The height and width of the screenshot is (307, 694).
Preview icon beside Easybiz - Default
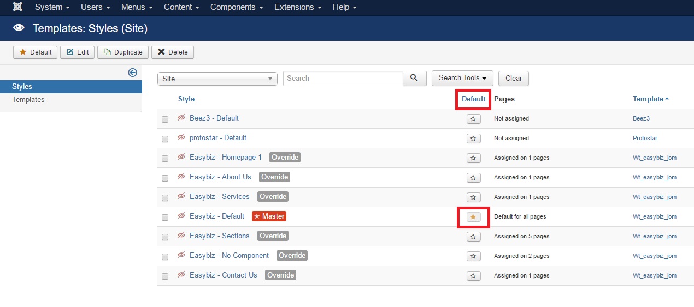pyautogui.click(x=181, y=216)
